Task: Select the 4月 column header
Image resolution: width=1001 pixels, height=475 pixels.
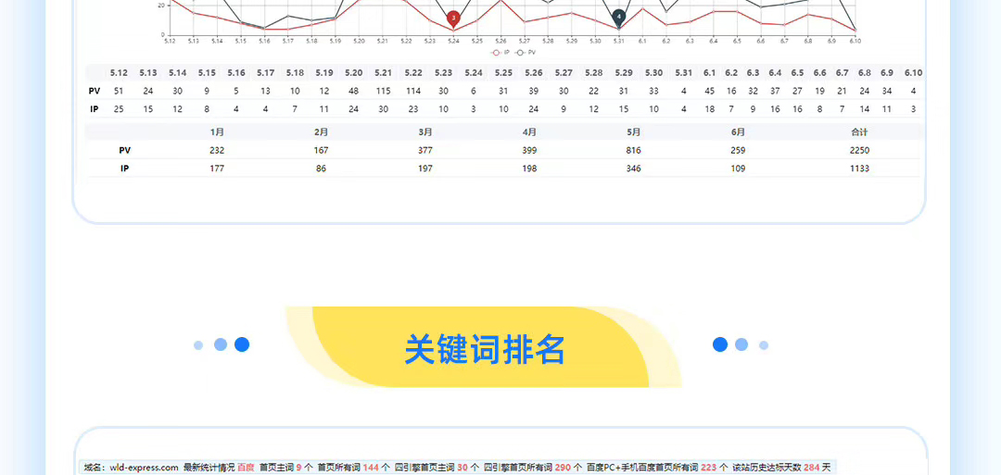Action: click(529, 132)
